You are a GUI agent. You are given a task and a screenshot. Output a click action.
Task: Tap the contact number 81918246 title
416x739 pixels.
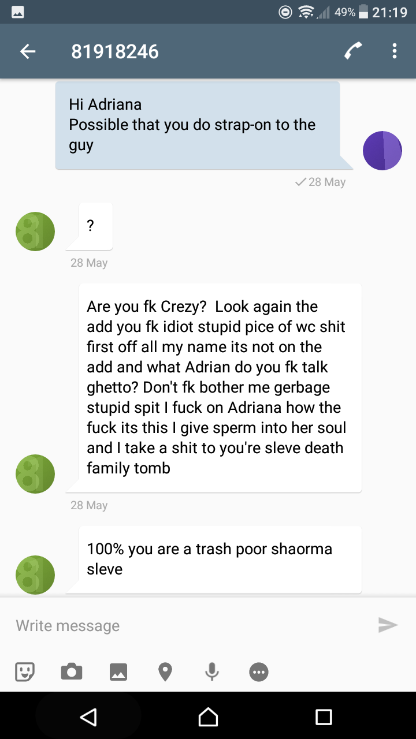(x=115, y=52)
